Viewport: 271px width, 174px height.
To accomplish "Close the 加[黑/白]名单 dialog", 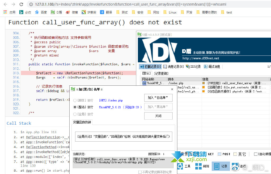I will click(172, 89).
